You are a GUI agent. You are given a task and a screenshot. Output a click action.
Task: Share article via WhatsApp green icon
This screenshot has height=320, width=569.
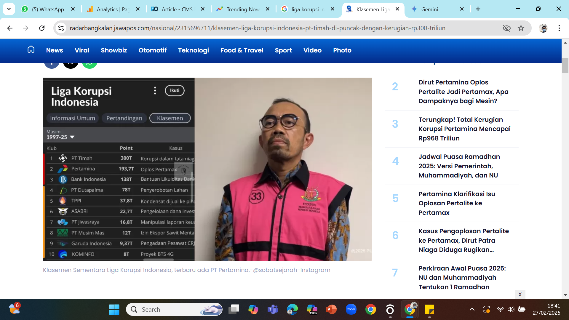(89, 65)
